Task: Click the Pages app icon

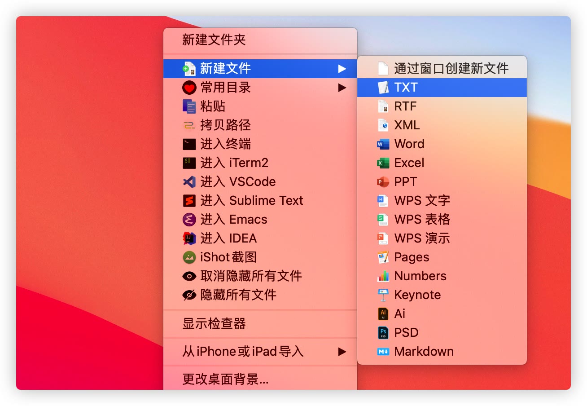Action: coord(383,257)
